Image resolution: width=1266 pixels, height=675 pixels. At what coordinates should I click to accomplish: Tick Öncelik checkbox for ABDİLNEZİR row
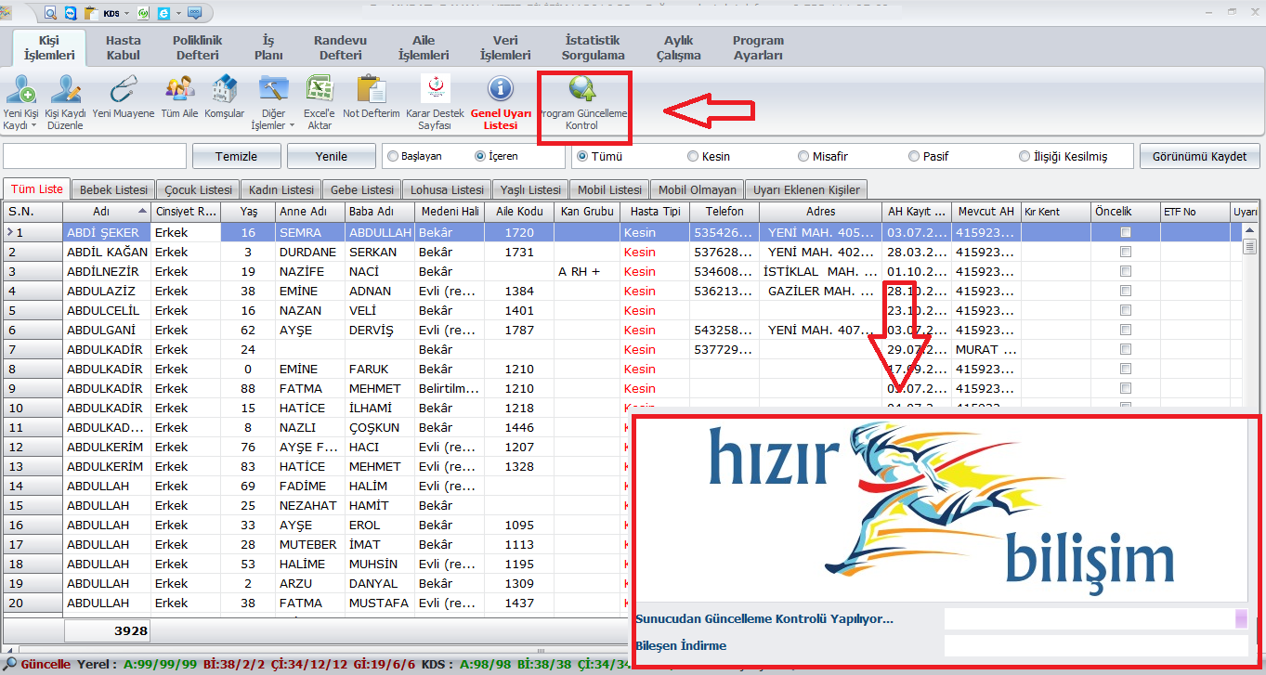coord(1126,271)
